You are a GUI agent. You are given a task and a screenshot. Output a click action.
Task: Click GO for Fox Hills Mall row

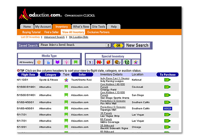pos(167,102)
